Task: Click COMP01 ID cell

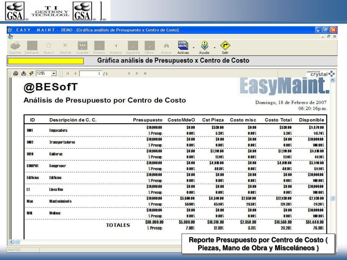Action: coord(33,166)
